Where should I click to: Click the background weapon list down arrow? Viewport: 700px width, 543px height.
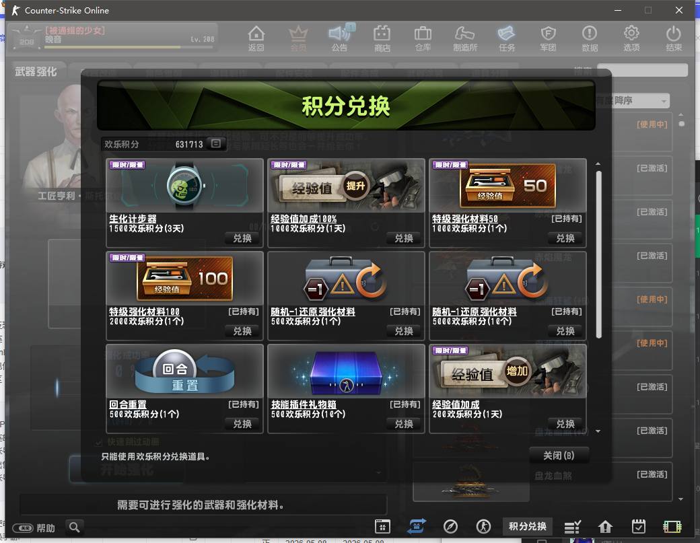pyautogui.click(x=680, y=499)
